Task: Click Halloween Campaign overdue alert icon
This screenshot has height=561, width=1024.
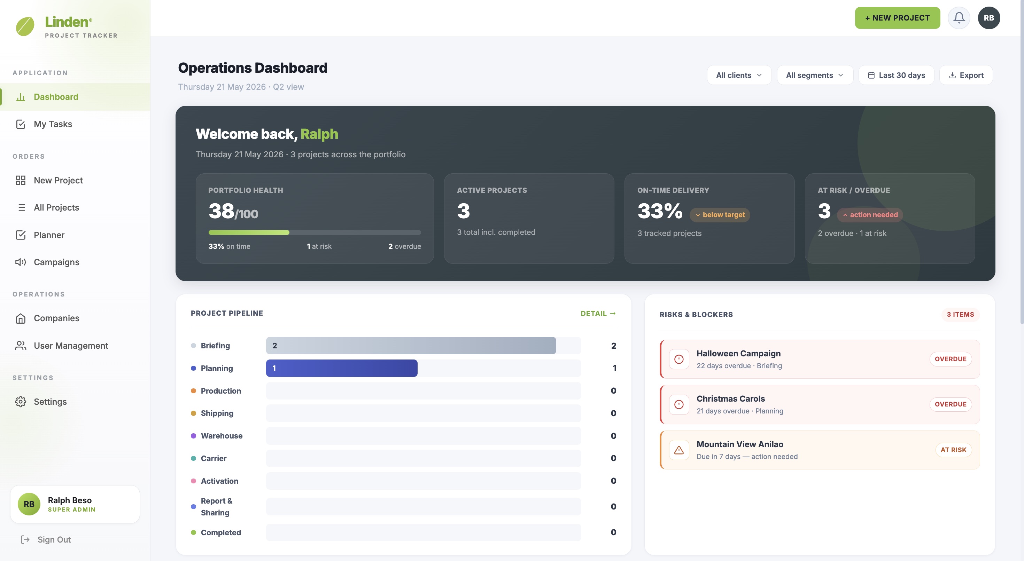Action: pos(679,359)
